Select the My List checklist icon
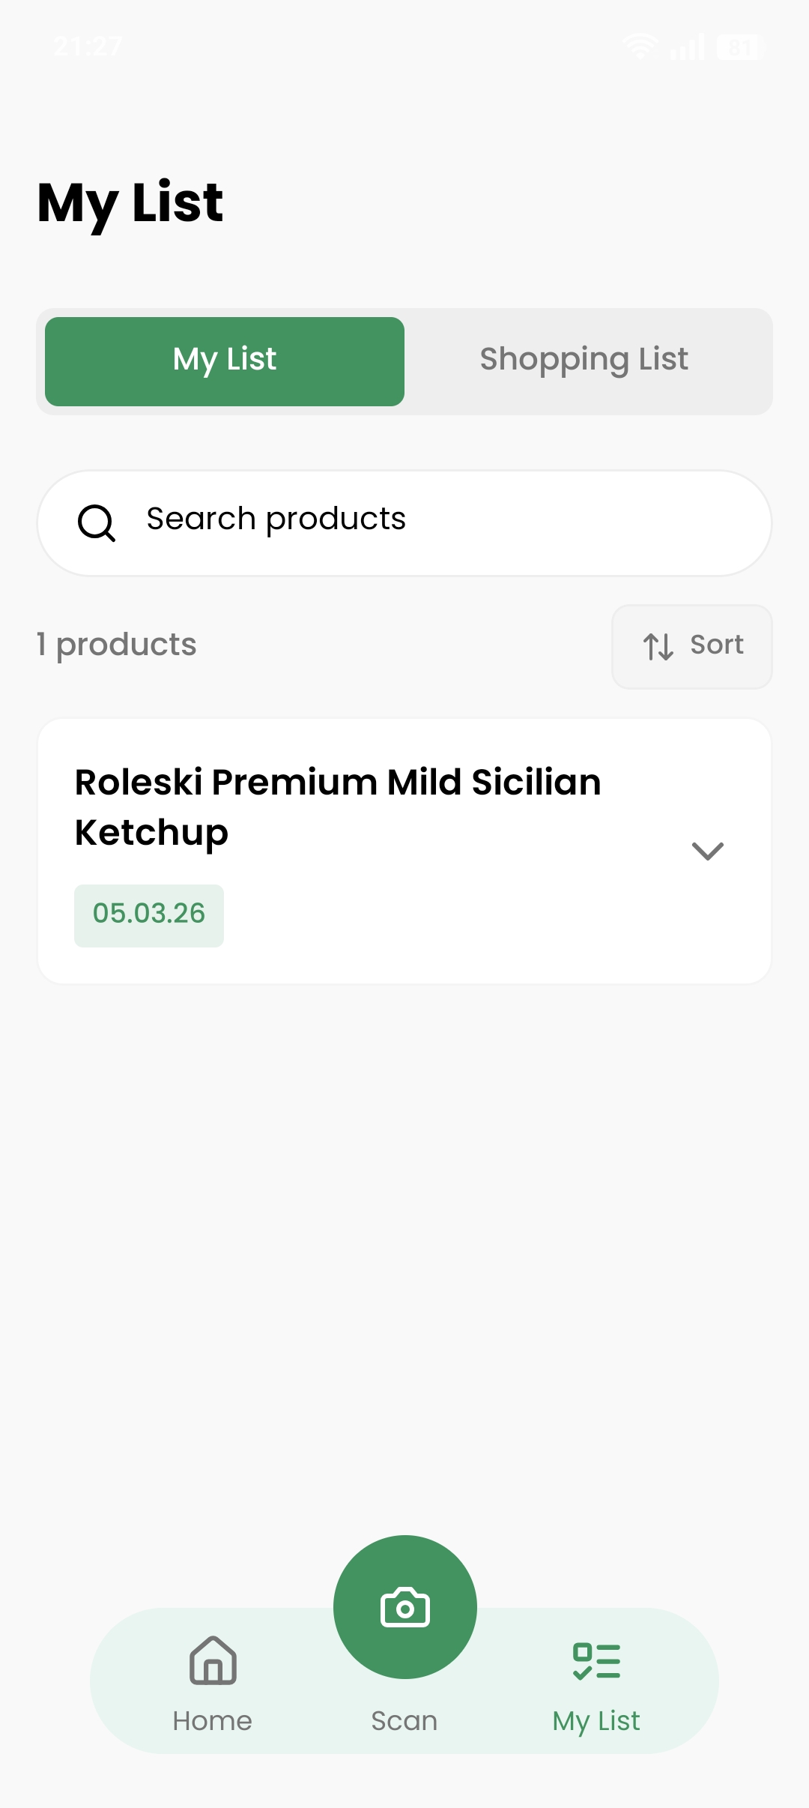Image resolution: width=809 pixels, height=1808 pixels. [596, 1661]
